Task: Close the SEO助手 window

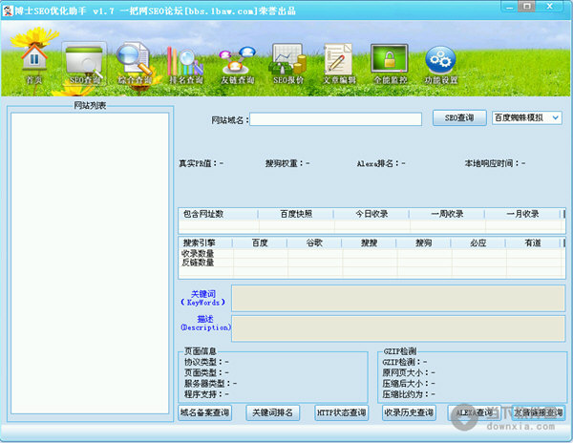Action: point(550,7)
